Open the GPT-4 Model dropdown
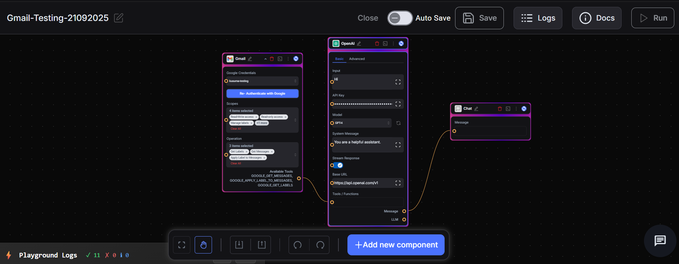 pos(362,123)
